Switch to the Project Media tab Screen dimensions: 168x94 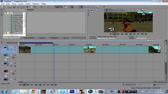29,38
